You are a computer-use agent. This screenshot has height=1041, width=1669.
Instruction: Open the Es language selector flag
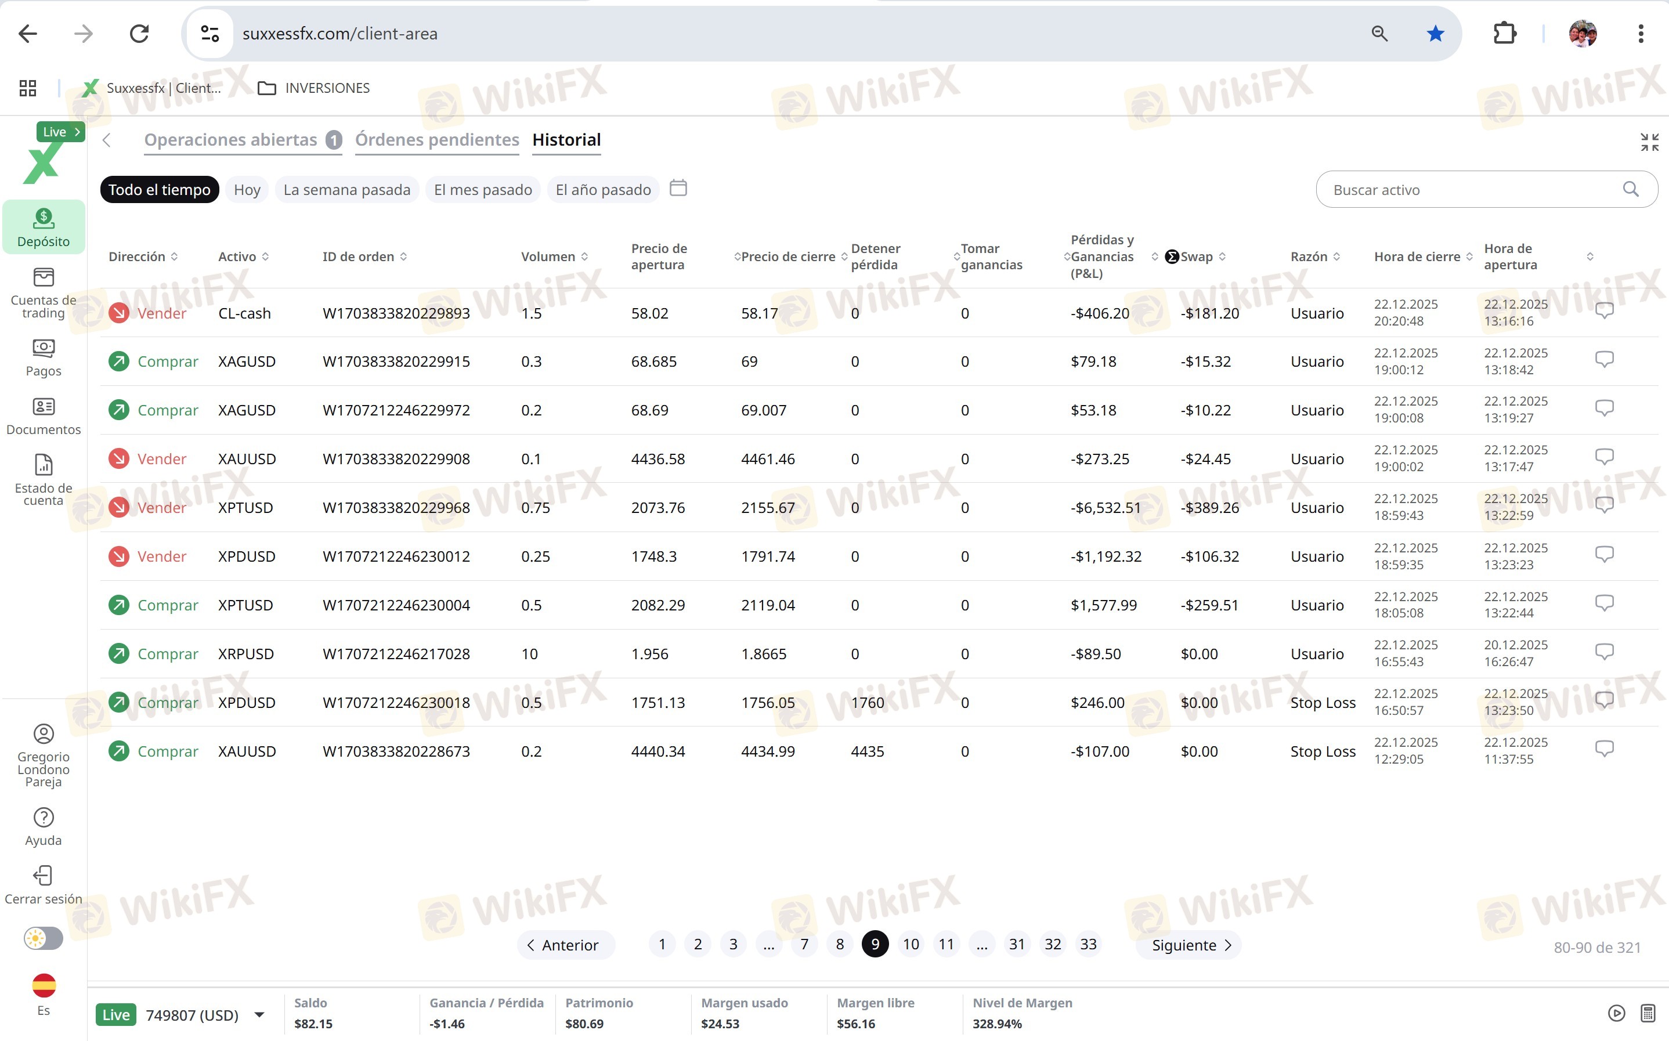coord(44,985)
